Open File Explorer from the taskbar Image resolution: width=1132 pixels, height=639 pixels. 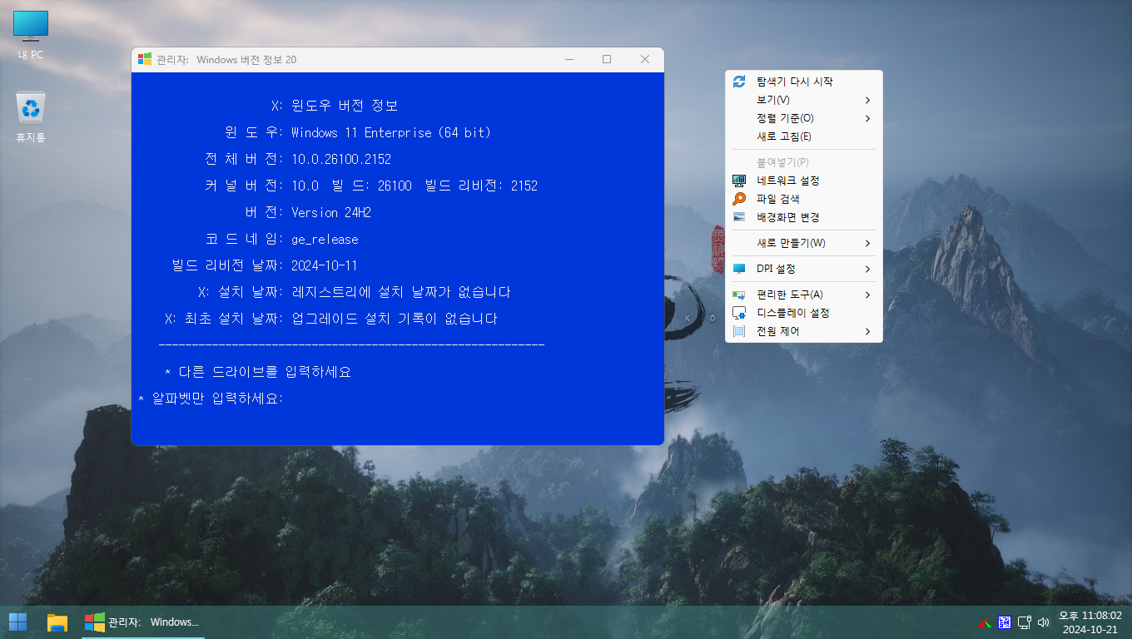click(57, 622)
